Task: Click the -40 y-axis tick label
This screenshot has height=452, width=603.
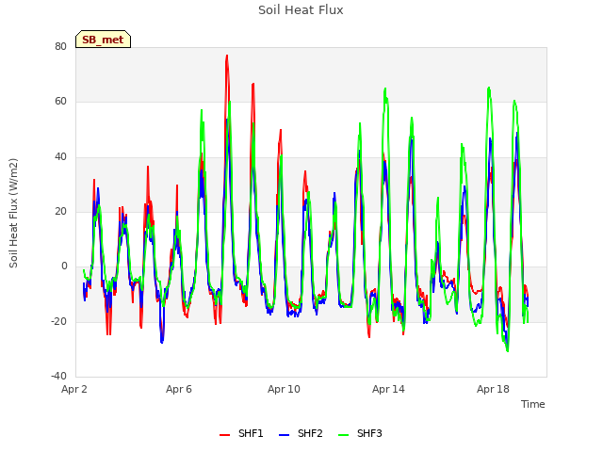Action: 59,376
